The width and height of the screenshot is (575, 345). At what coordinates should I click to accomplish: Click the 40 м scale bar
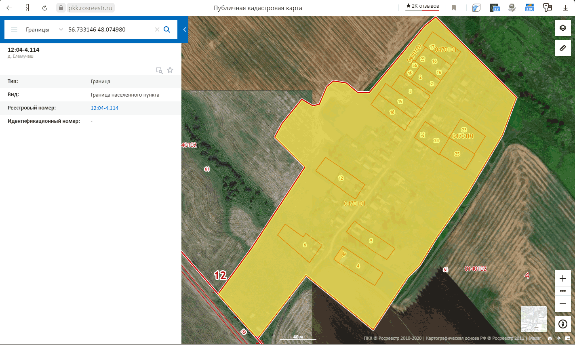(298, 337)
